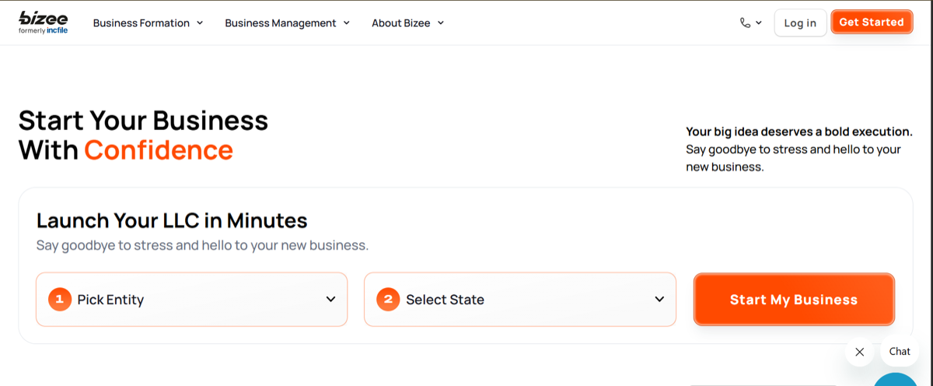The width and height of the screenshot is (933, 386).
Task: Click chevron beside About Bizee
Action: (441, 23)
